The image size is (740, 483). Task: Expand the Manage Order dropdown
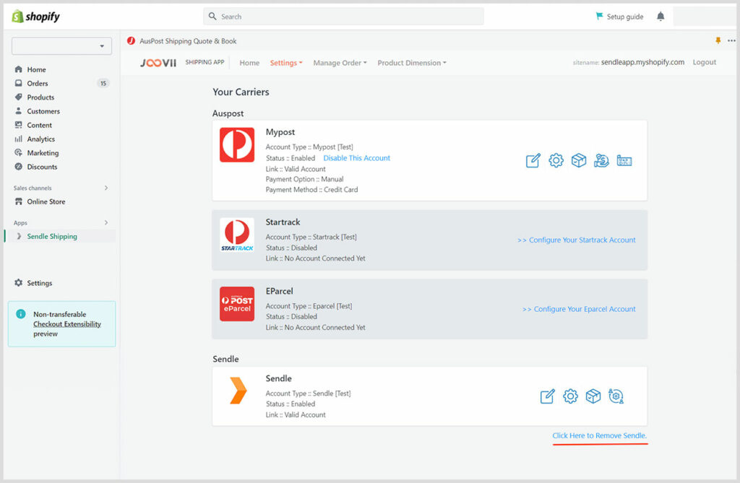[340, 63]
